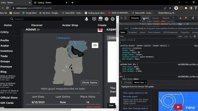This screenshot has width=198, height=111.
Task: Switch avatar view with the 2D button
Action: [x=95, y=45]
